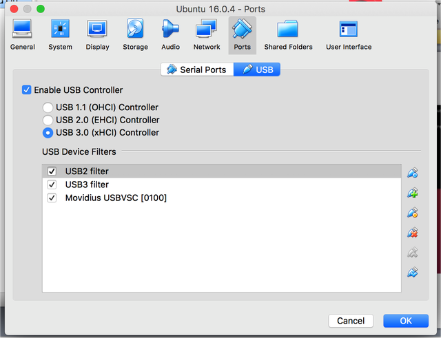Confirm settings with the OK button
The width and height of the screenshot is (441, 338).
(406, 321)
